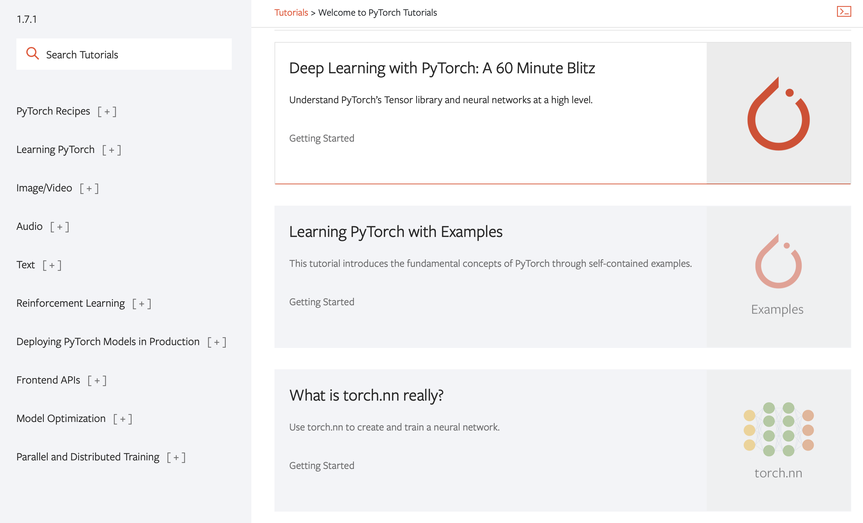Click the torch.nn neural network graphic
The width and height of the screenshot is (863, 523).
[778, 429]
